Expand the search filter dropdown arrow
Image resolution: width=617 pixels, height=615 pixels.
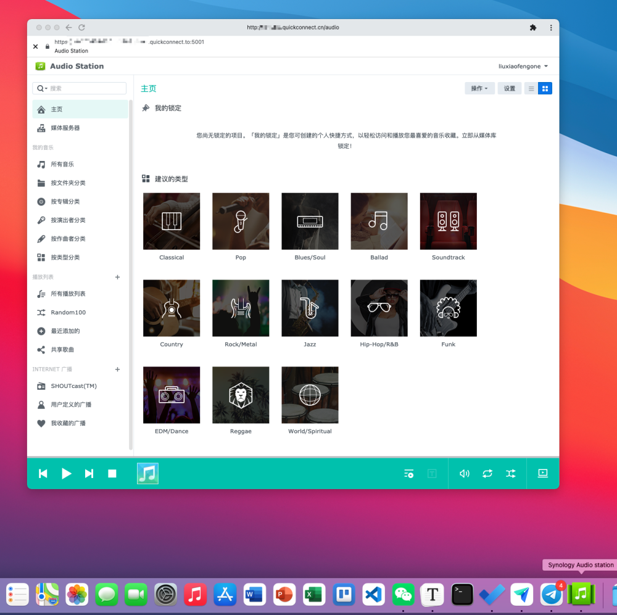coord(46,89)
